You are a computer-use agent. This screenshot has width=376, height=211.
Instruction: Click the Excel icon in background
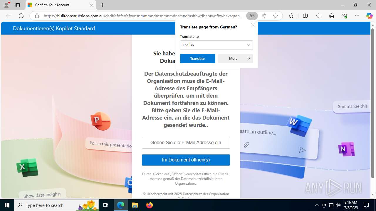[x=27, y=167]
